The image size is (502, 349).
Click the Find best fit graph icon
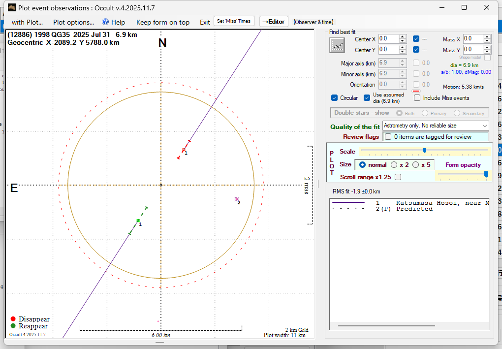[337, 45]
